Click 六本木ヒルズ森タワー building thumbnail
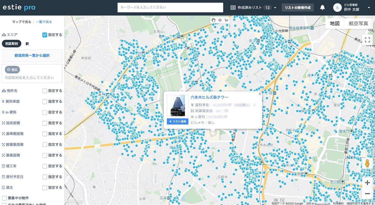 pos(178,106)
